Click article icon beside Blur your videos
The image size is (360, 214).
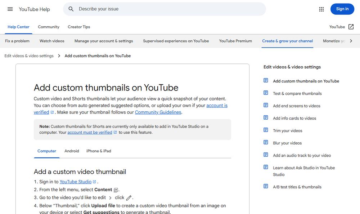[x=266, y=143]
